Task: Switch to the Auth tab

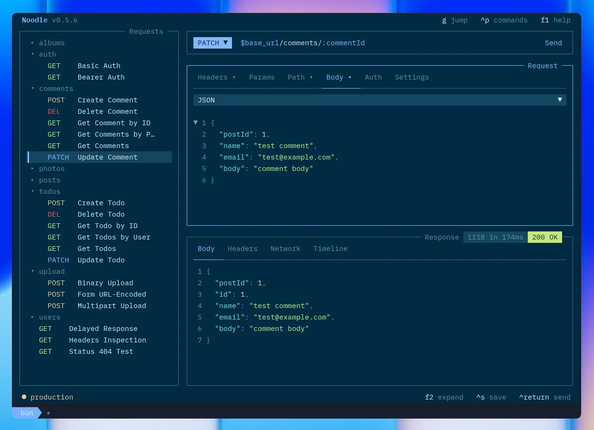Action: [x=373, y=77]
